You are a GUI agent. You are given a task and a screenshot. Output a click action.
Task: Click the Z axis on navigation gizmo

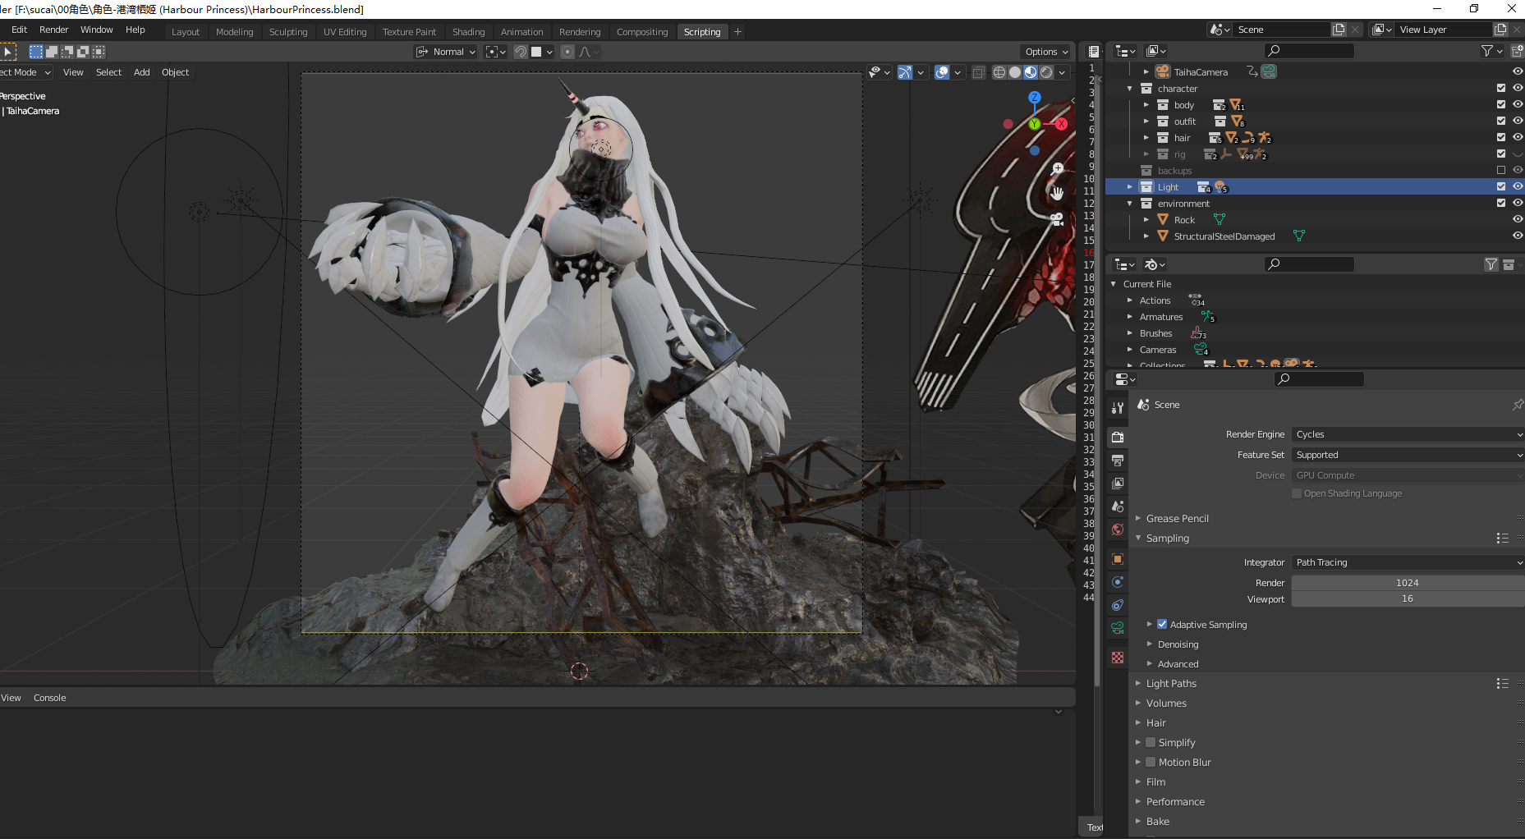(1035, 97)
